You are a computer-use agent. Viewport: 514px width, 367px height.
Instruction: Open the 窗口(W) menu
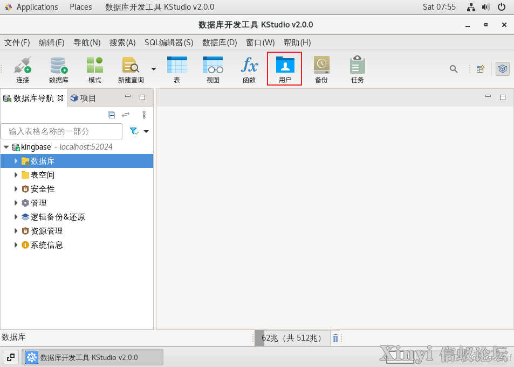(261, 43)
